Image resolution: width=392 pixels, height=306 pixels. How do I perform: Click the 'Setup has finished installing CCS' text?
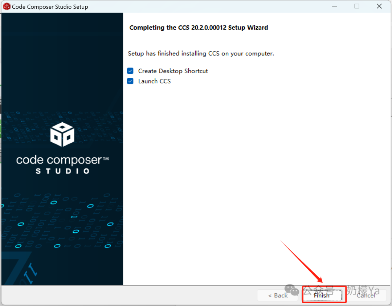pyautogui.click(x=201, y=53)
